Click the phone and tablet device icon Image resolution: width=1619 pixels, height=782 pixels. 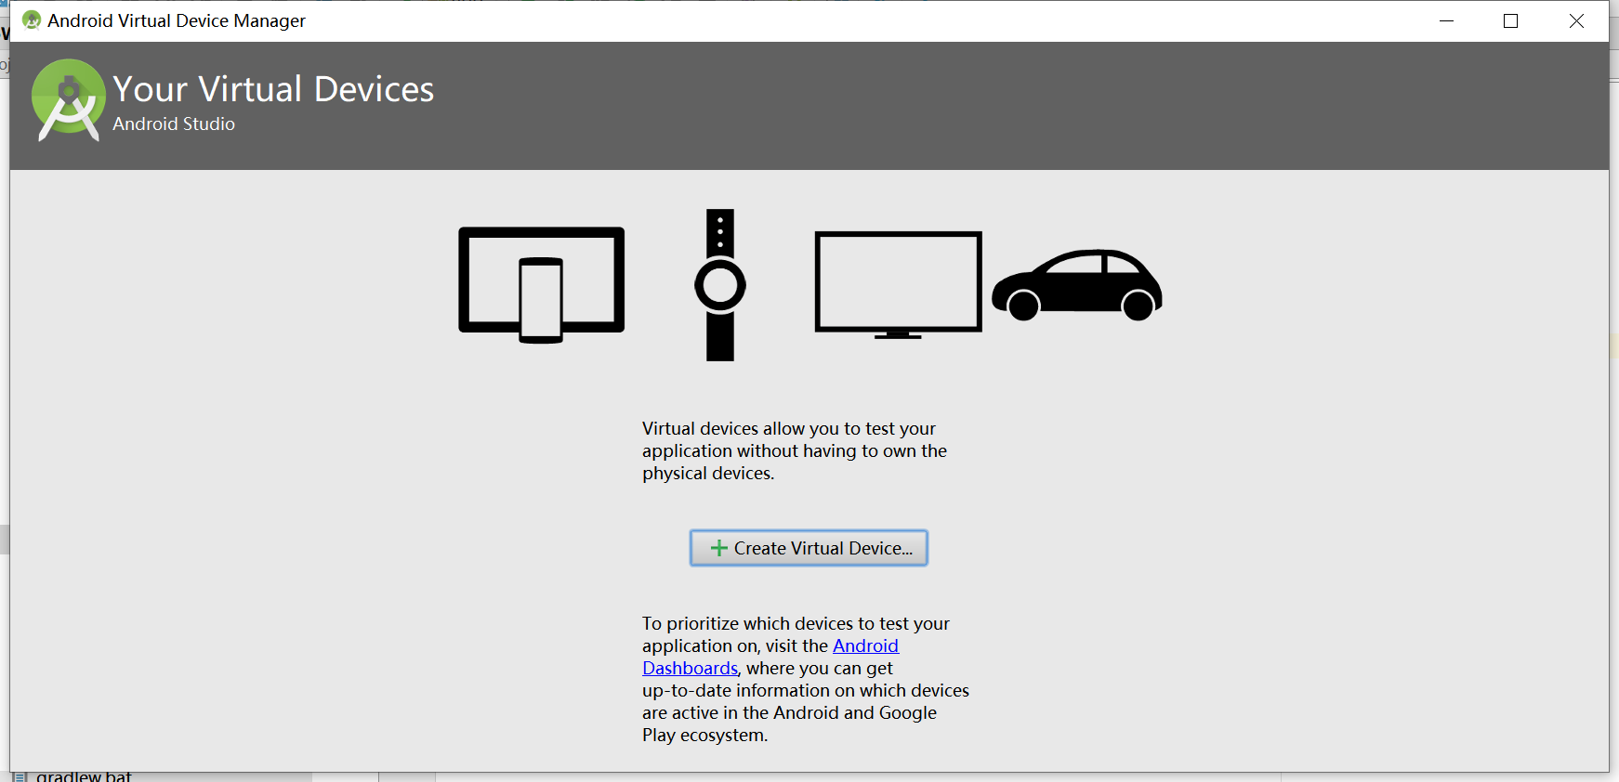click(x=542, y=285)
